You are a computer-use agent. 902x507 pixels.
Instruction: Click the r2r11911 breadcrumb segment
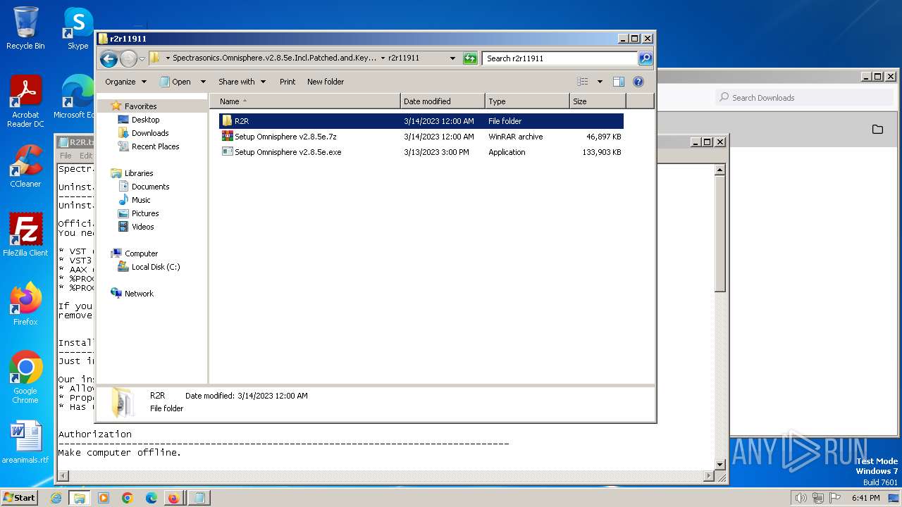(x=404, y=58)
